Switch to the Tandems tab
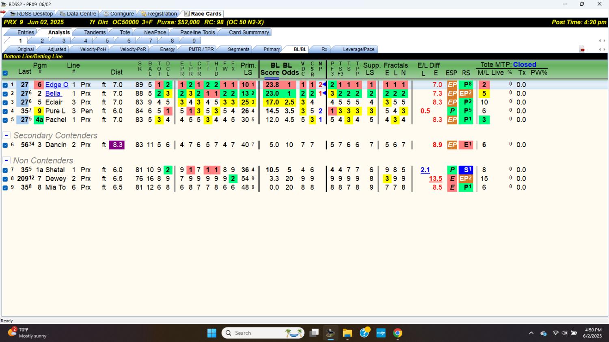 pyautogui.click(x=95, y=32)
